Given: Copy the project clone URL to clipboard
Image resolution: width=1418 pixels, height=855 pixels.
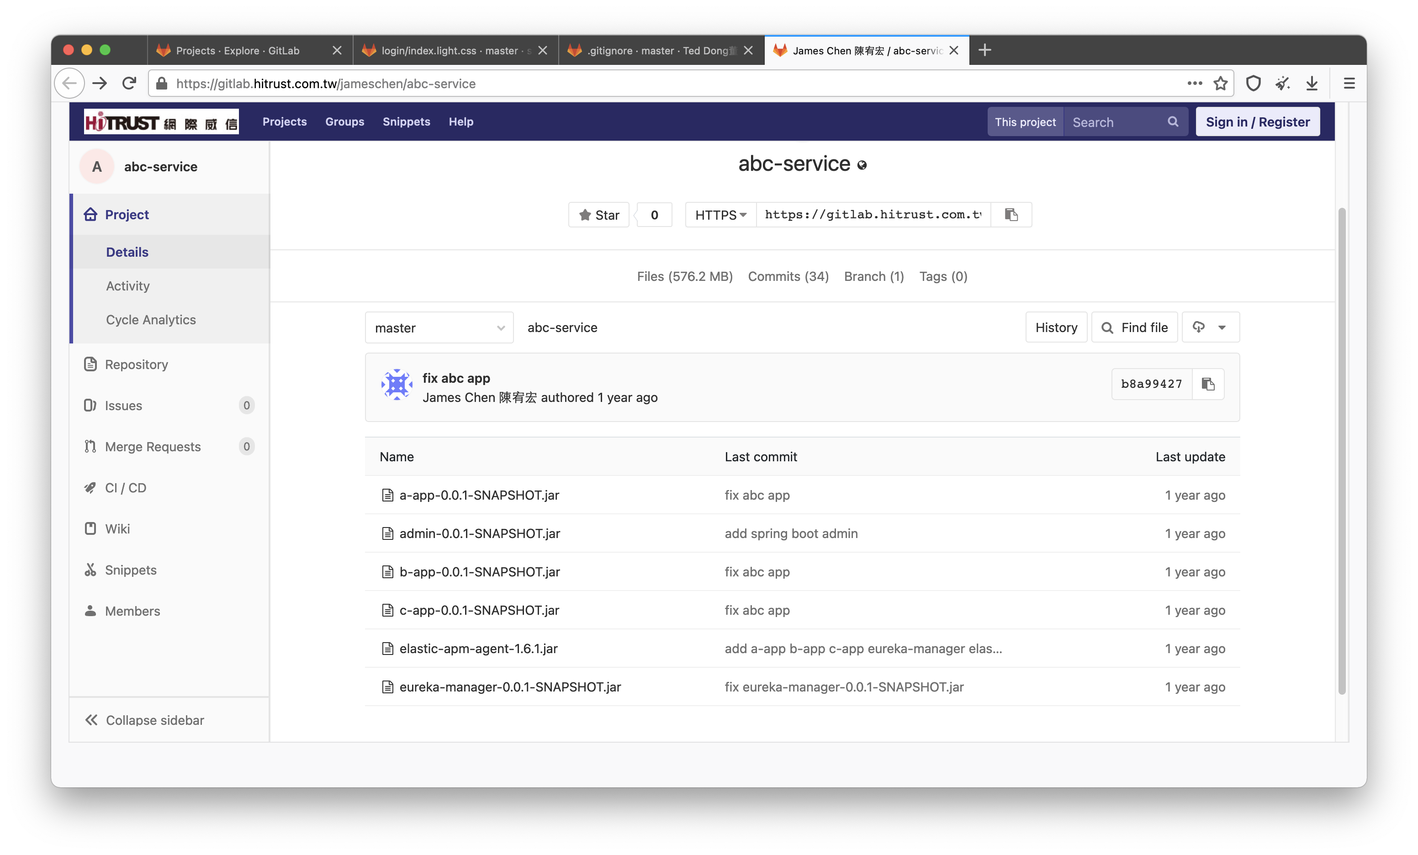Looking at the screenshot, I should [1011, 215].
